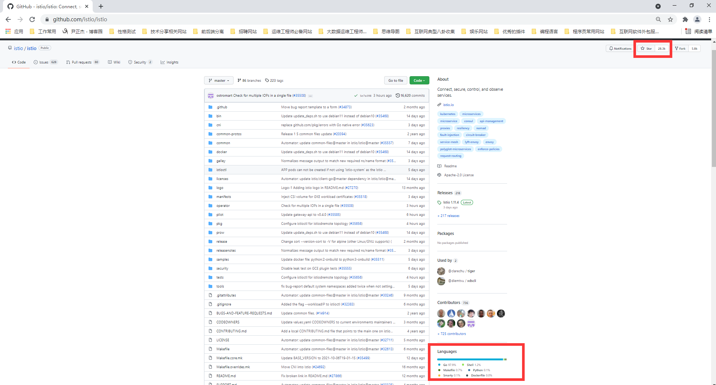Click the Fork button
Viewport: 716px width, 385px height.
680,49
